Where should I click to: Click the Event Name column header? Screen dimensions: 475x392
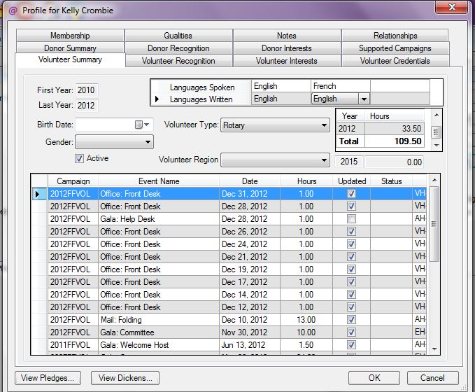tap(159, 181)
